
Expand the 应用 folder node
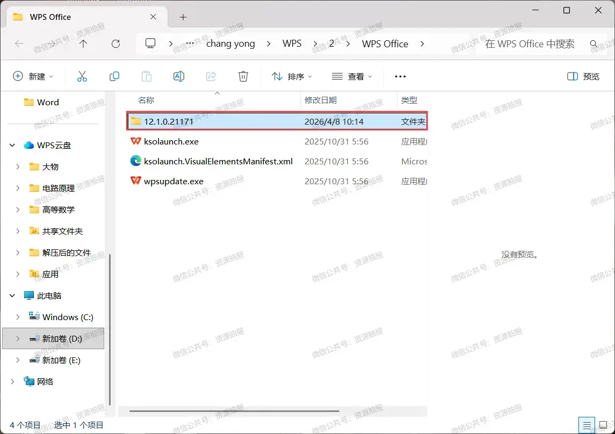coord(18,274)
